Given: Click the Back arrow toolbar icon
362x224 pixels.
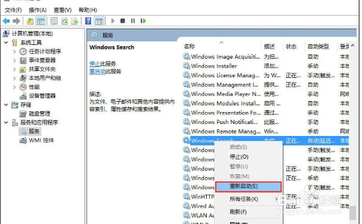Looking at the screenshot, I should click(6, 21).
